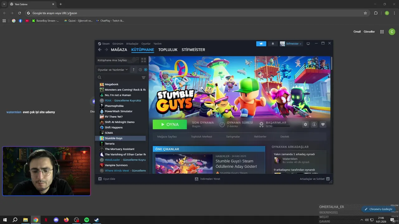The height and width of the screenshot is (224, 399).
Task: Bookmark page with Chrome star
Action: (x=365, y=13)
